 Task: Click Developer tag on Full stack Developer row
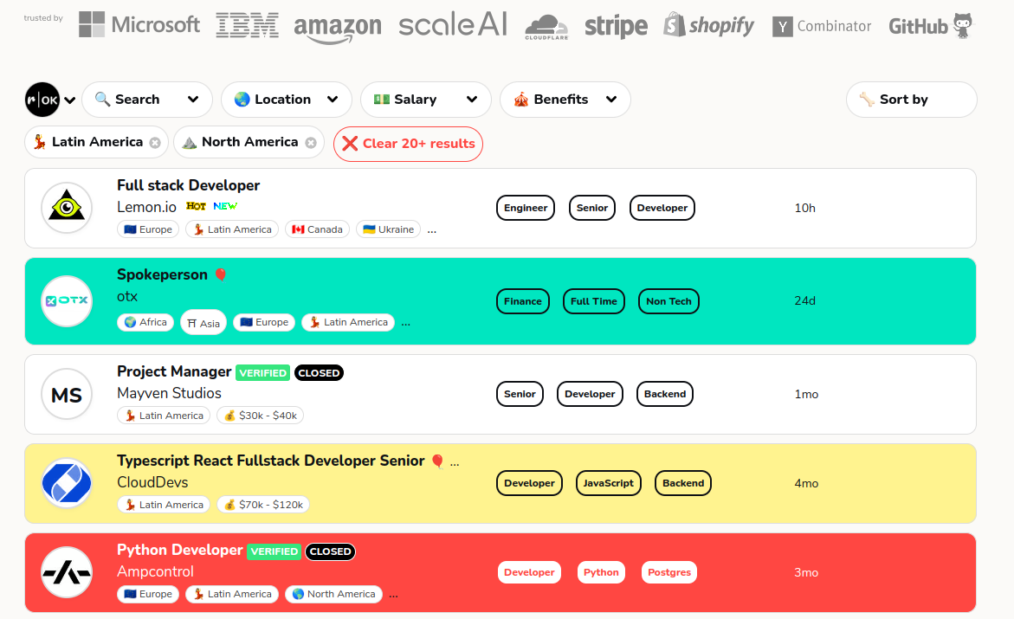click(662, 208)
